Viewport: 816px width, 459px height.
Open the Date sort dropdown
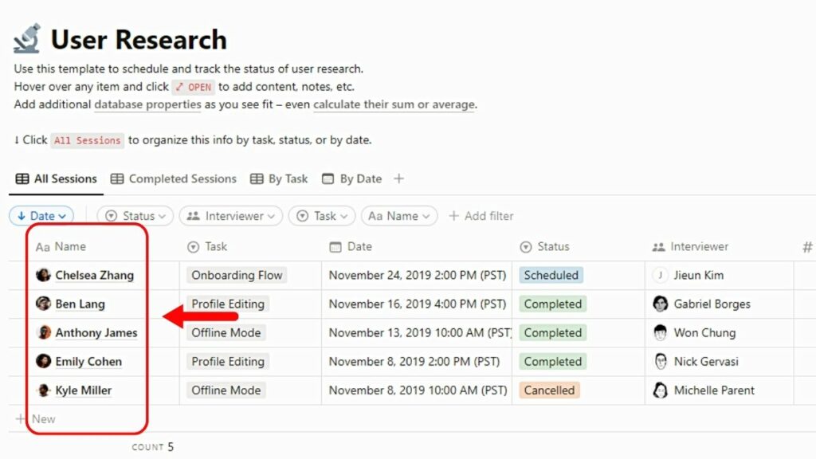[41, 215]
